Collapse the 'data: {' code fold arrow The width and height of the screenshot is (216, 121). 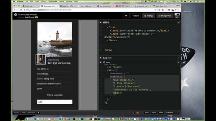point(103,70)
